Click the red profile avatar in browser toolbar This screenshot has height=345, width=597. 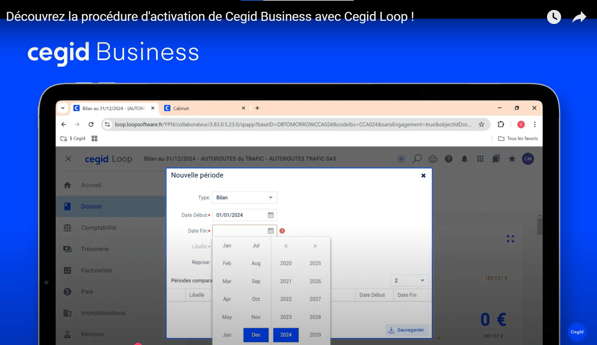pos(521,124)
